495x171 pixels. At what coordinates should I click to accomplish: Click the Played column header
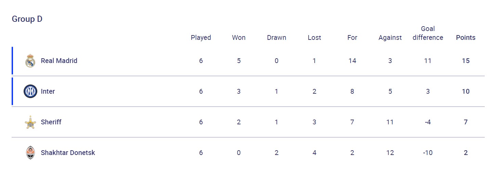pos(201,37)
